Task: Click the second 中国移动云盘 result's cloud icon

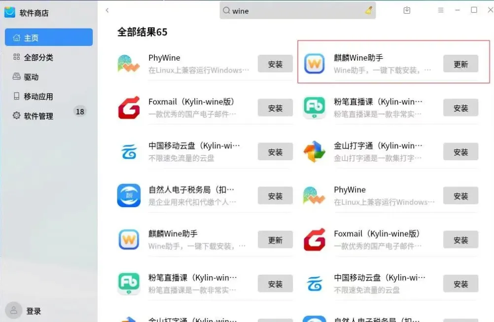Action: point(314,284)
